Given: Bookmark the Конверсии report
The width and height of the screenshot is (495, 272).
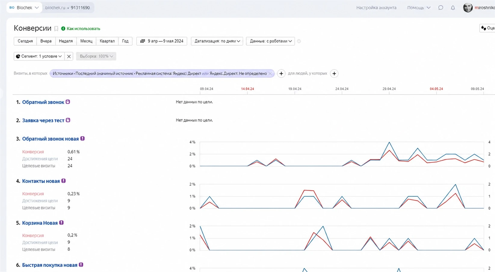Looking at the screenshot, I should point(56,29).
